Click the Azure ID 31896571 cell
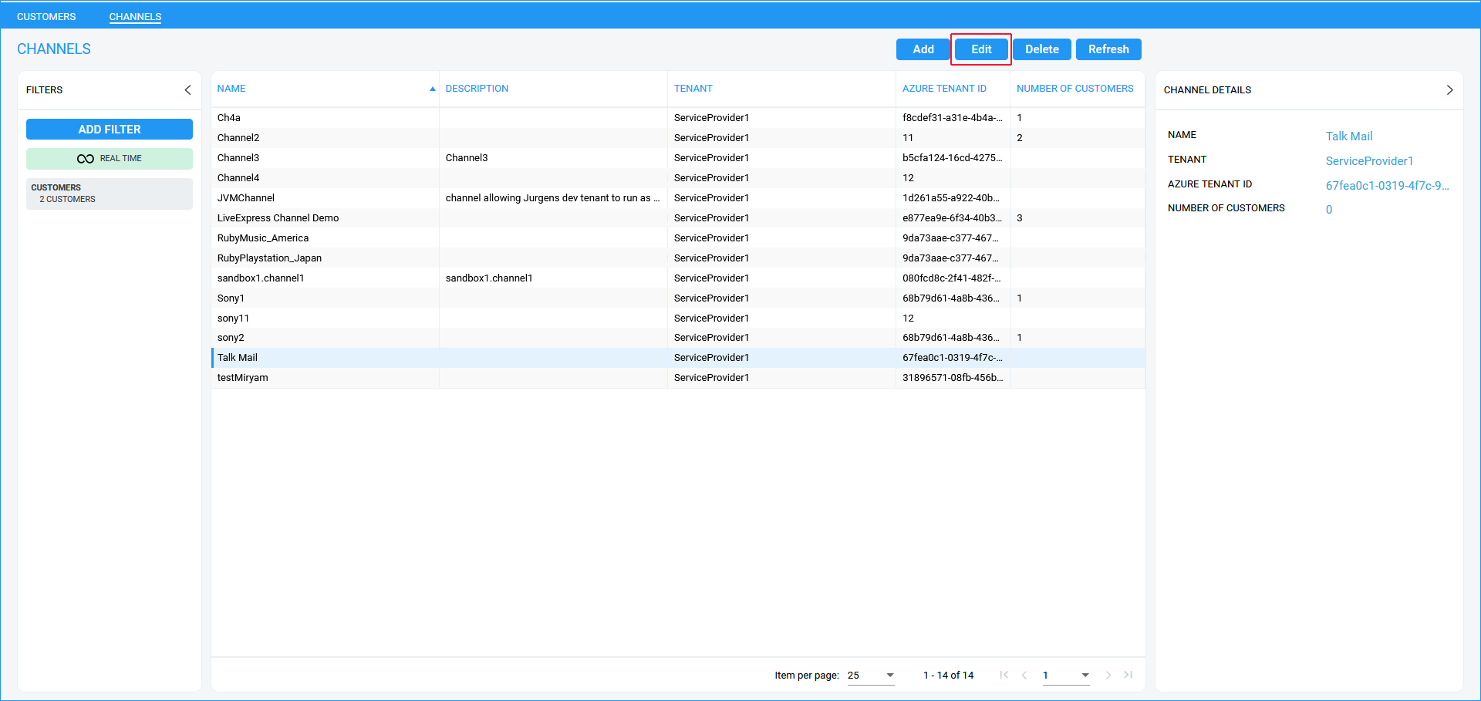This screenshot has width=1481, height=701. [x=953, y=378]
